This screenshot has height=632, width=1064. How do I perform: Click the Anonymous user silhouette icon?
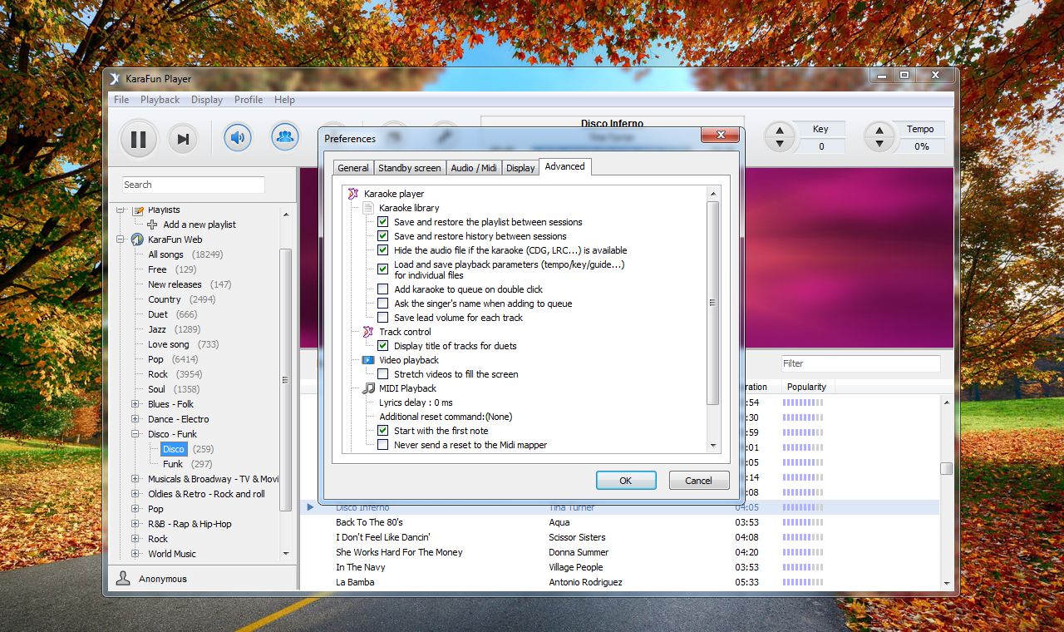tap(123, 578)
